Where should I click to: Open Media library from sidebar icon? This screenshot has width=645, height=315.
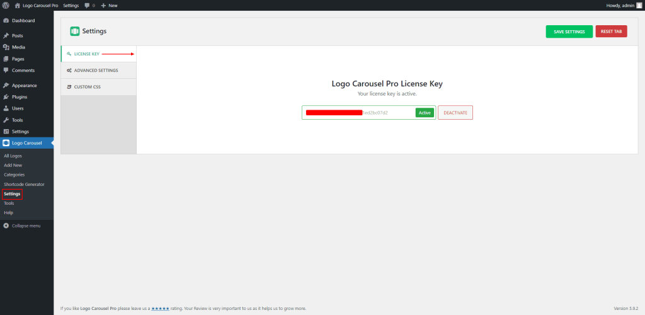click(x=6, y=47)
